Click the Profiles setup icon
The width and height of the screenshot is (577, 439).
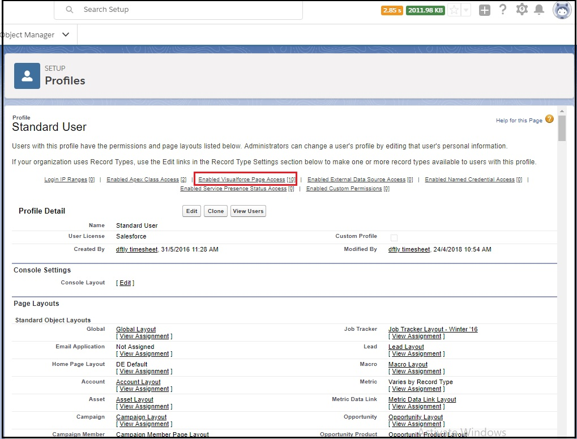[x=27, y=76]
